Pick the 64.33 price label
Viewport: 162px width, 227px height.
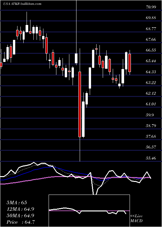(x=151, y=72)
